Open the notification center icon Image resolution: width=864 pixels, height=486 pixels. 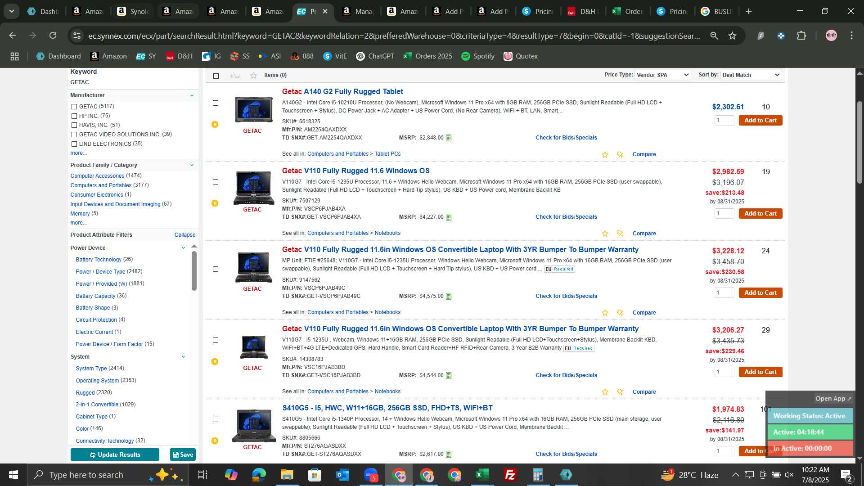pos(846,475)
